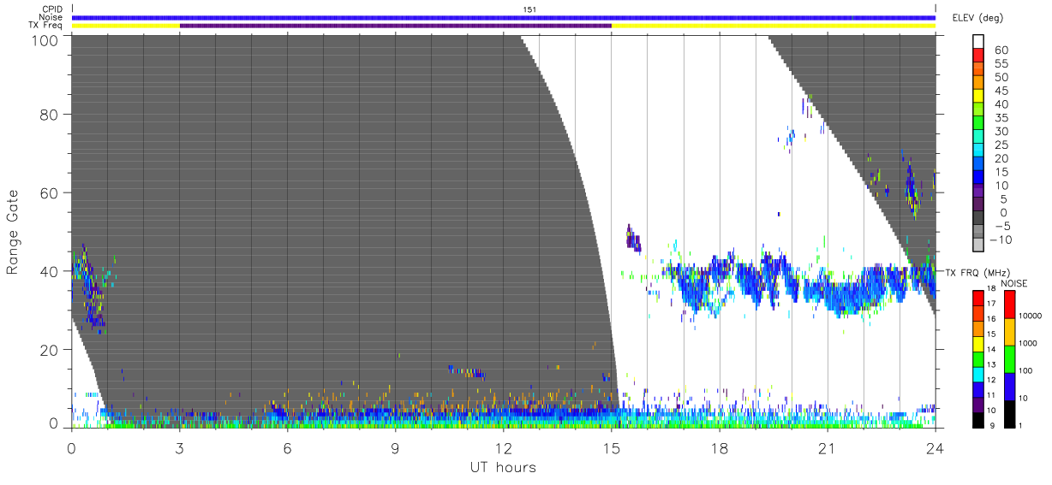Viewport: 1052px width, 485px height.
Task: Click the 3 tick on the UT hours axis
Action: pos(179,448)
